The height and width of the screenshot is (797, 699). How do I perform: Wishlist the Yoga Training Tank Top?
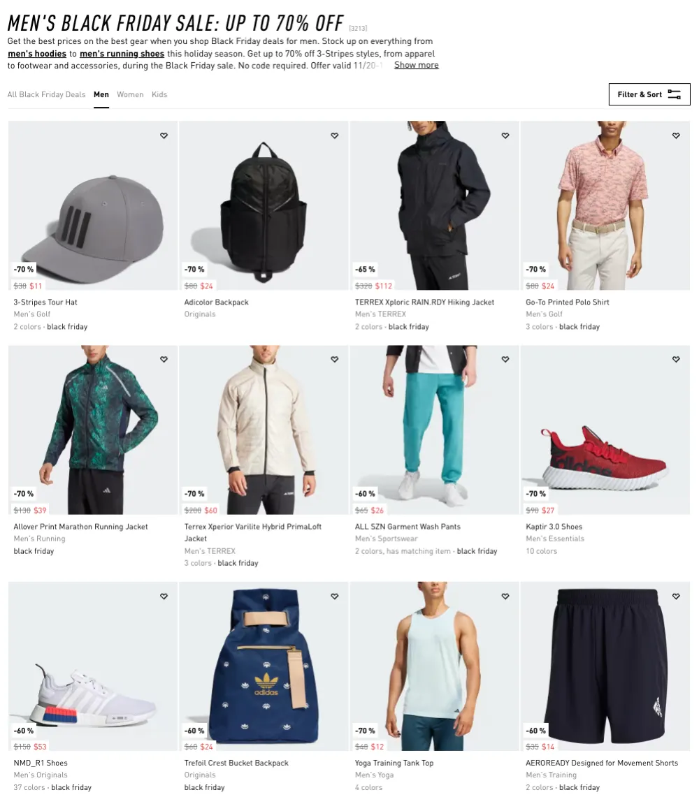pos(505,597)
